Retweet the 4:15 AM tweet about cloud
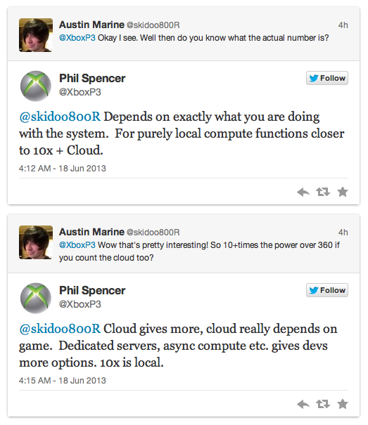 point(323,404)
